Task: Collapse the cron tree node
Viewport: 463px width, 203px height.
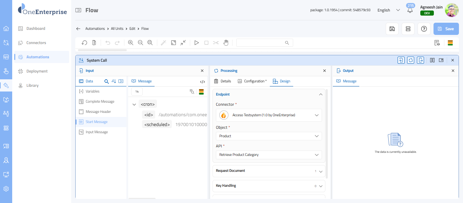Action: (134, 104)
